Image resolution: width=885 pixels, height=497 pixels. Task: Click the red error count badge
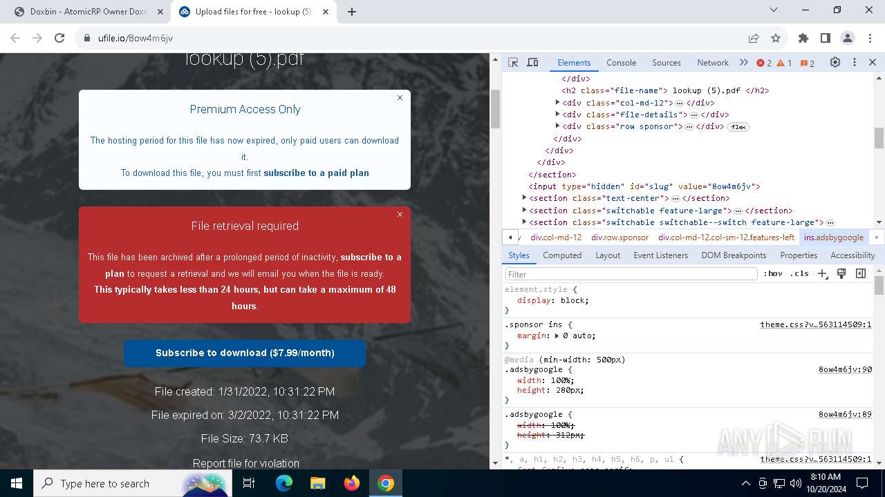coord(764,63)
